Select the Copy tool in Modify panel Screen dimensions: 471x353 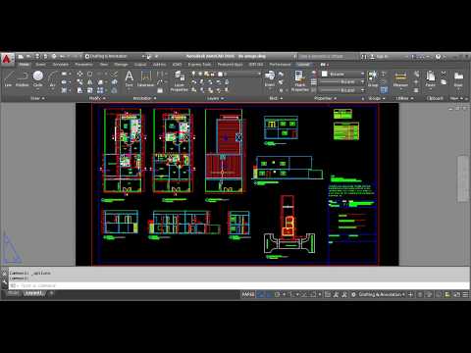pos(79,82)
